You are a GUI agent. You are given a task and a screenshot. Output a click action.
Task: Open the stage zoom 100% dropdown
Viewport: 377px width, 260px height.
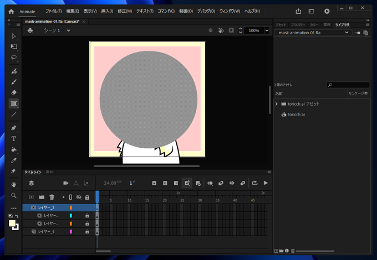(x=266, y=30)
